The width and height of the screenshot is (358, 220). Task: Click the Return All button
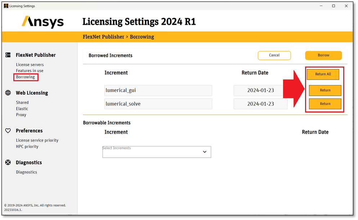click(x=323, y=74)
